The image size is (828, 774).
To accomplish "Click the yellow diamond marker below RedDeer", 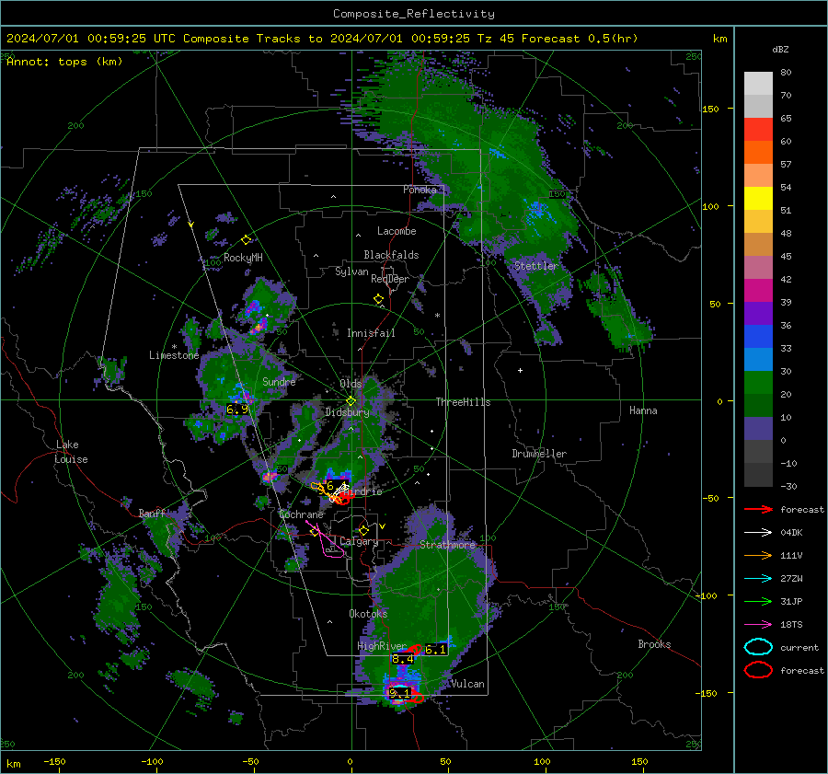I will click(x=378, y=299).
